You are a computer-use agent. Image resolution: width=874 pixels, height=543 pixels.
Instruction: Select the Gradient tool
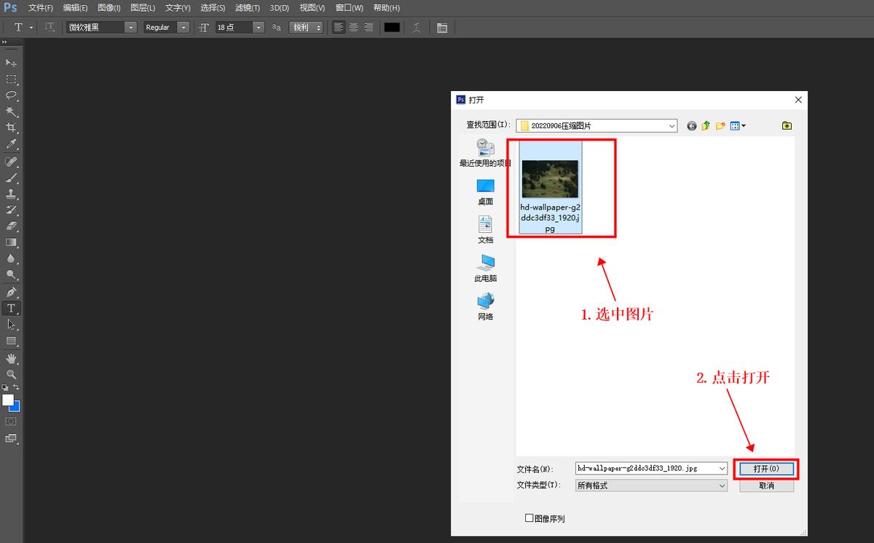[x=11, y=242]
